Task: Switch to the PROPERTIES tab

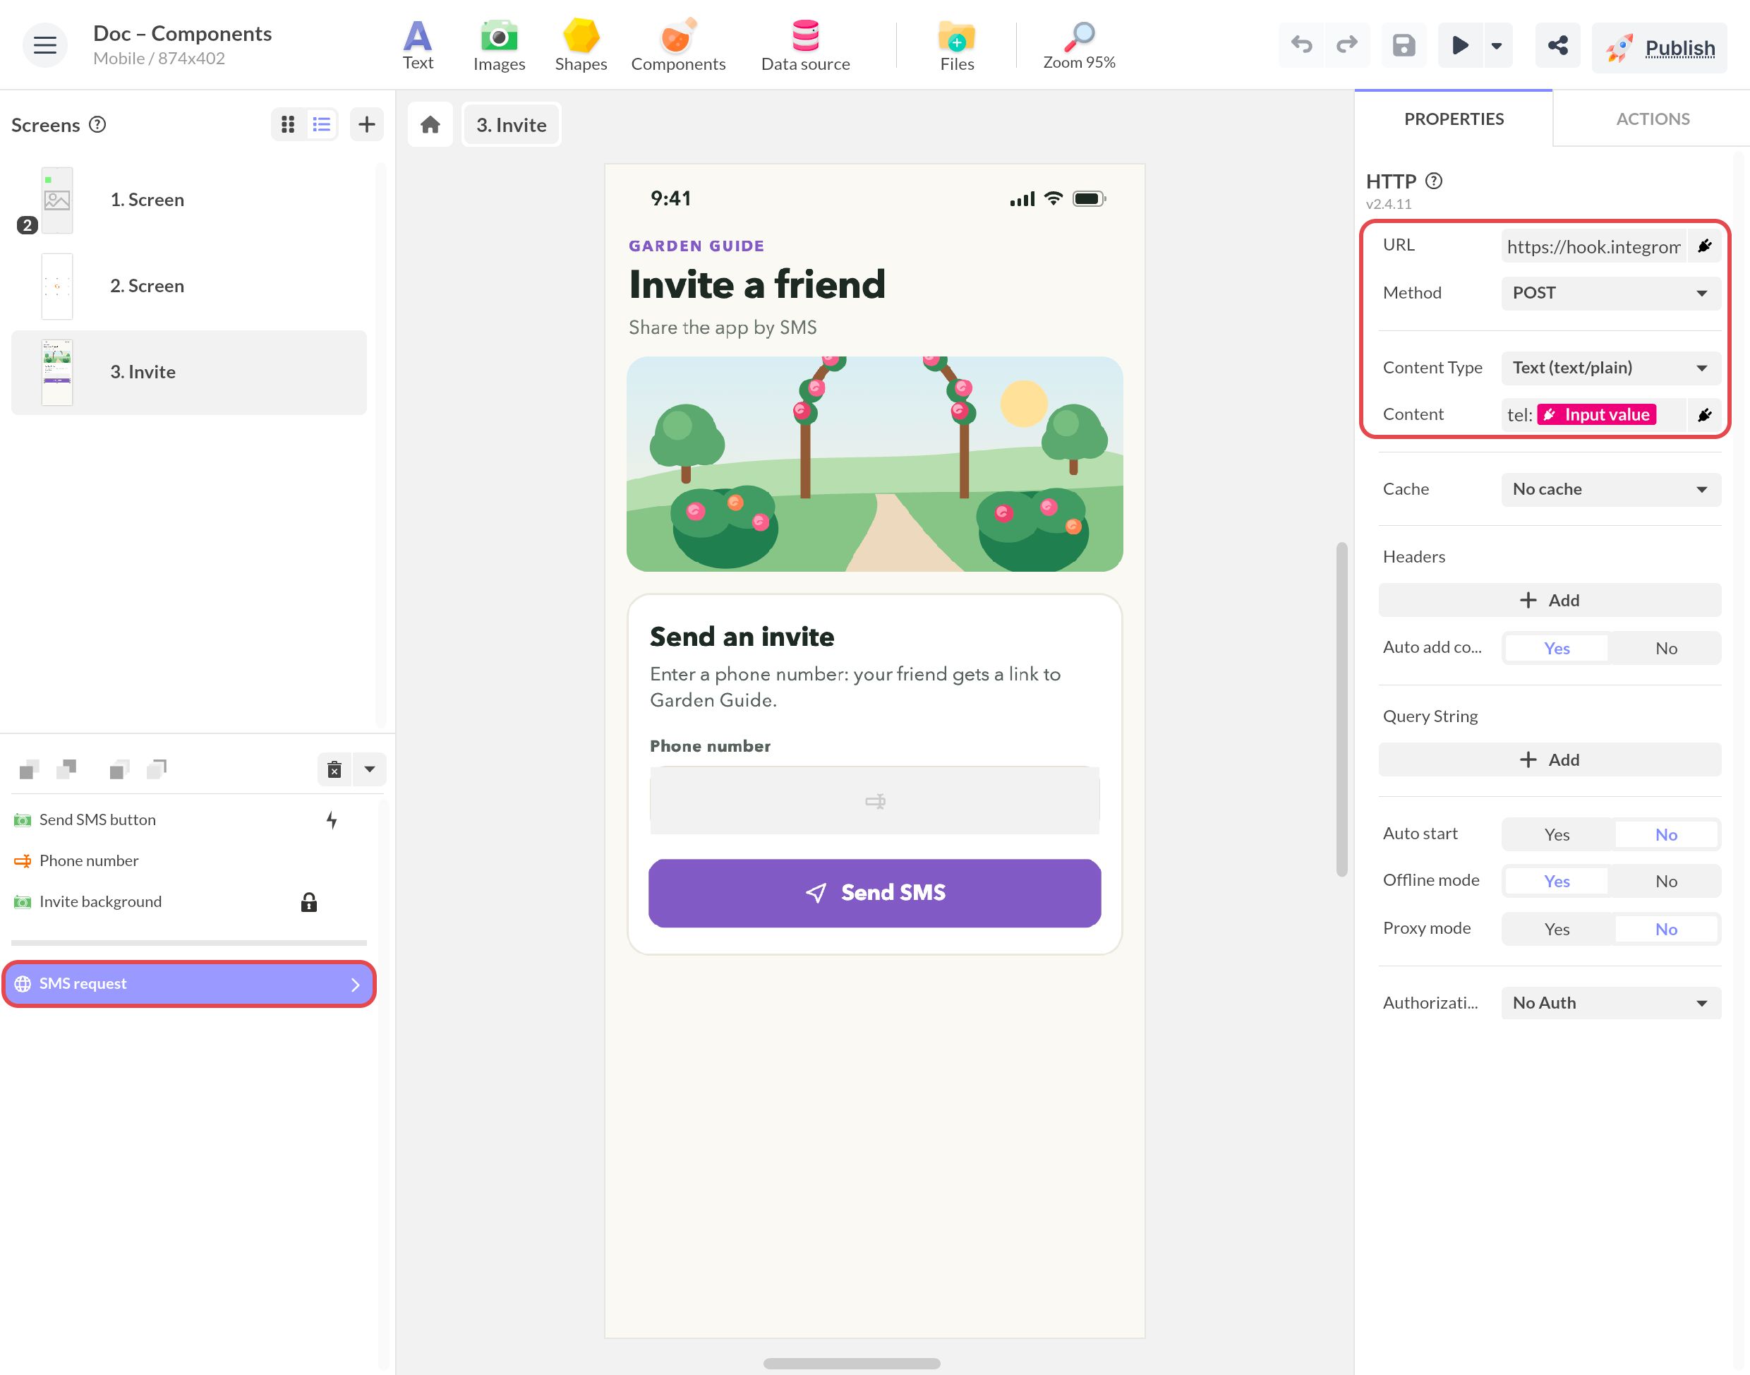Action: coord(1454,119)
